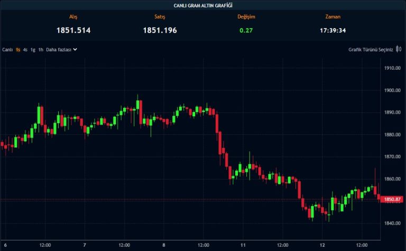
Task: Switch to the '1g' daily timeframe
Action: click(x=33, y=50)
